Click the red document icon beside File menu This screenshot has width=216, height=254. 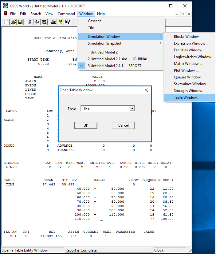[x=5, y=14]
